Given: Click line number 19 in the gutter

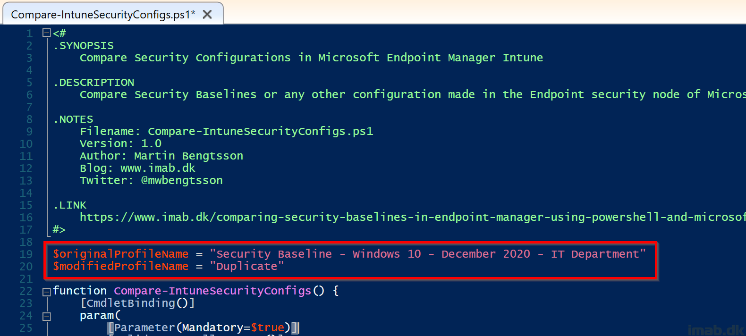Looking at the screenshot, I should click(26, 254).
